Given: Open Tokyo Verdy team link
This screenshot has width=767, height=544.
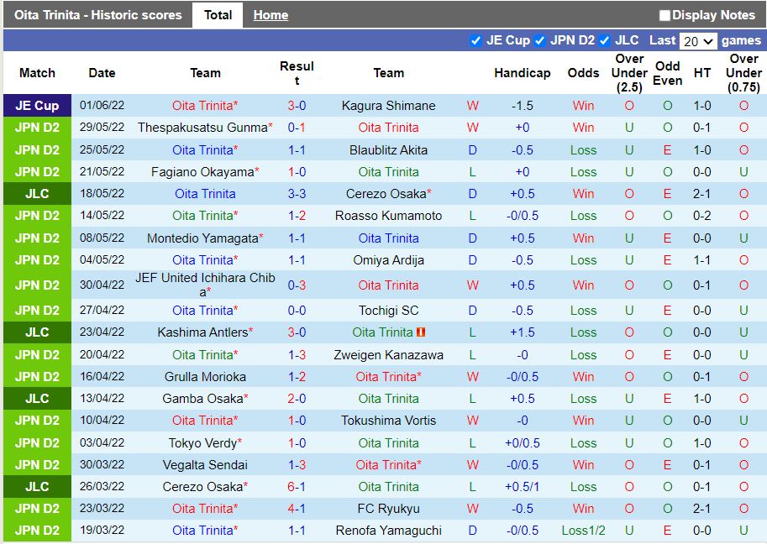Looking at the screenshot, I should (202, 443).
